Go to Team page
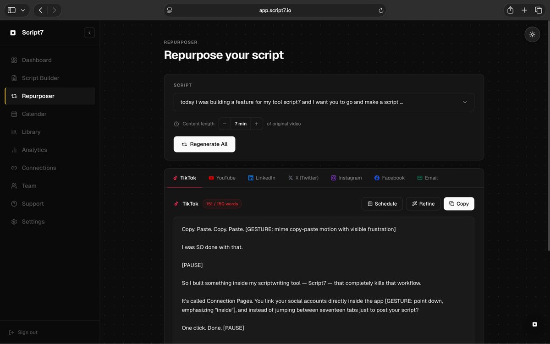 (x=50, y=186)
